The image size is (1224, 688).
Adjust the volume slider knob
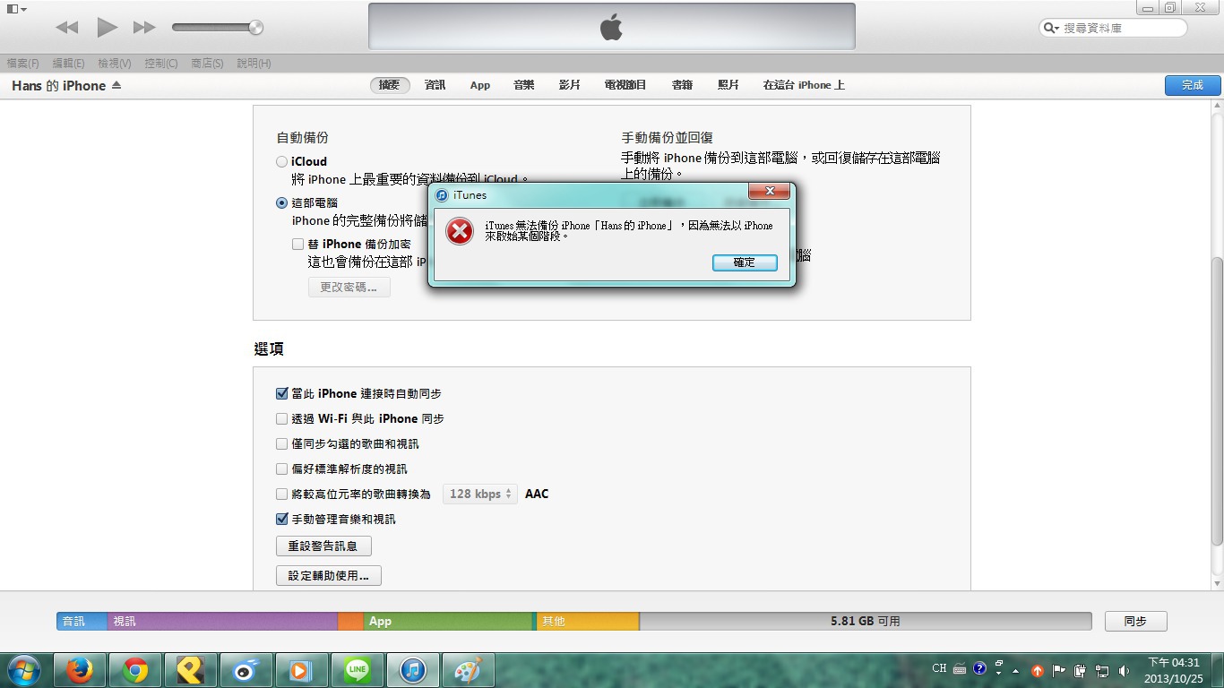click(256, 28)
